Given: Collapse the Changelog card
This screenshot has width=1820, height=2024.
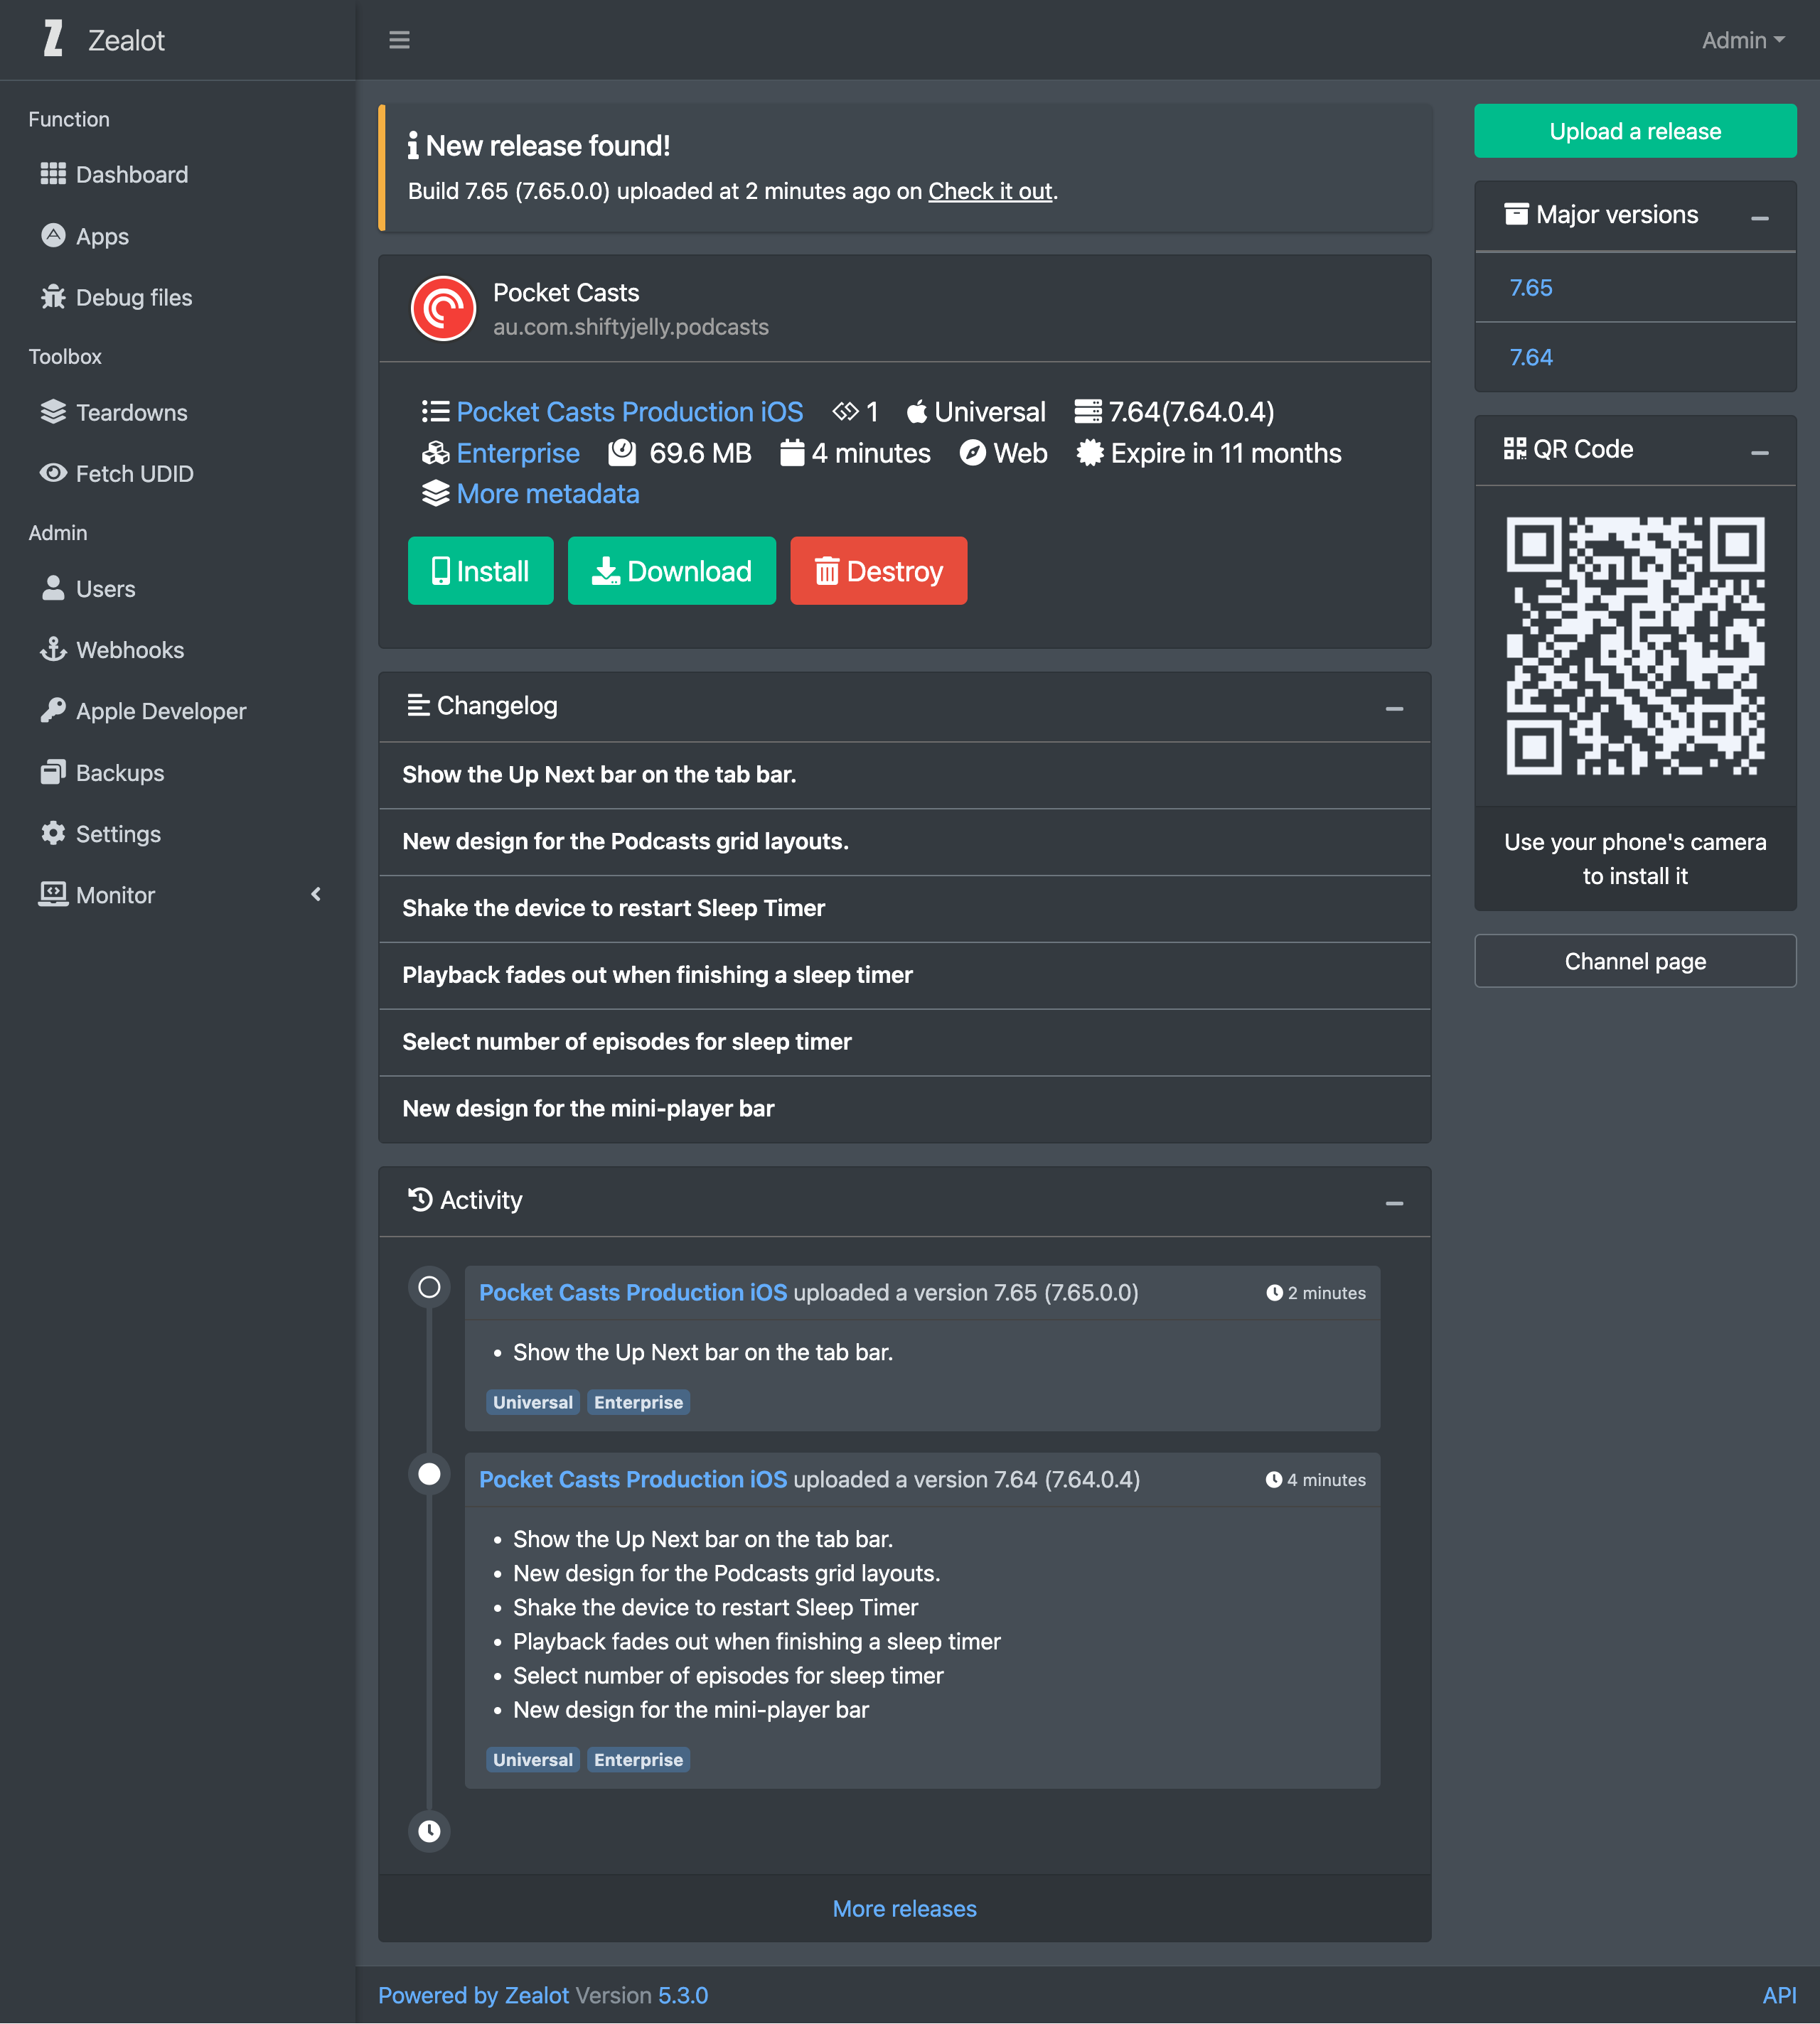Looking at the screenshot, I should (x=1394, y=708).
